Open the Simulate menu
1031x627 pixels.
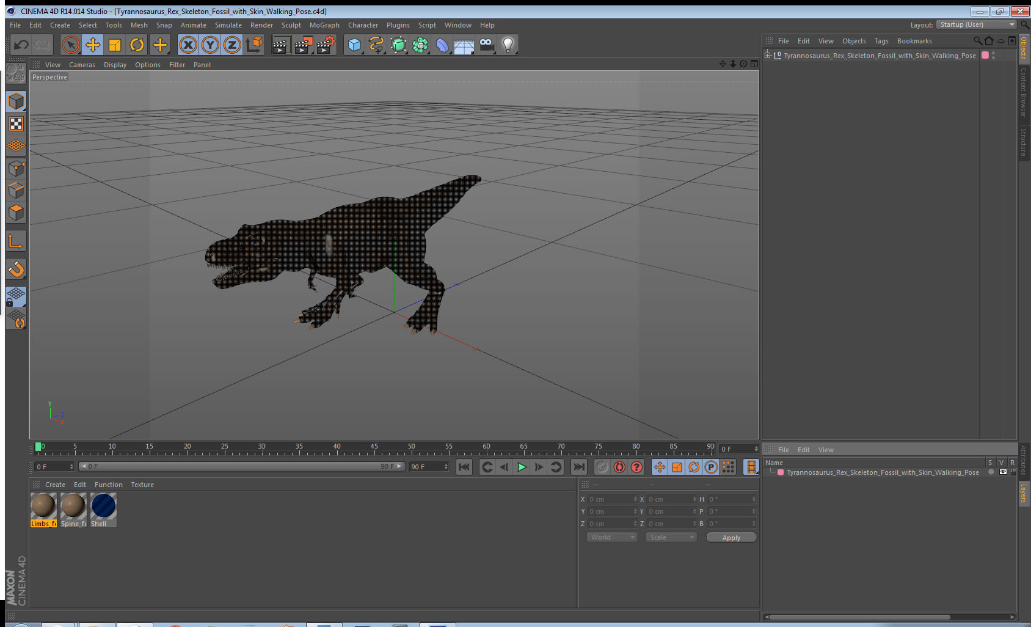[x=228, y=25]
